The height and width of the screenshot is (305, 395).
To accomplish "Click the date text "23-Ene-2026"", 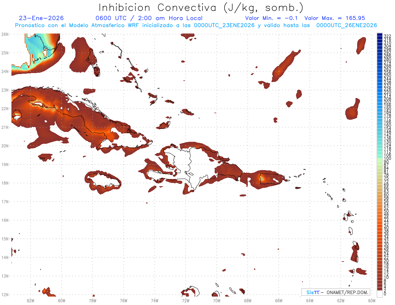I will 41,18.
